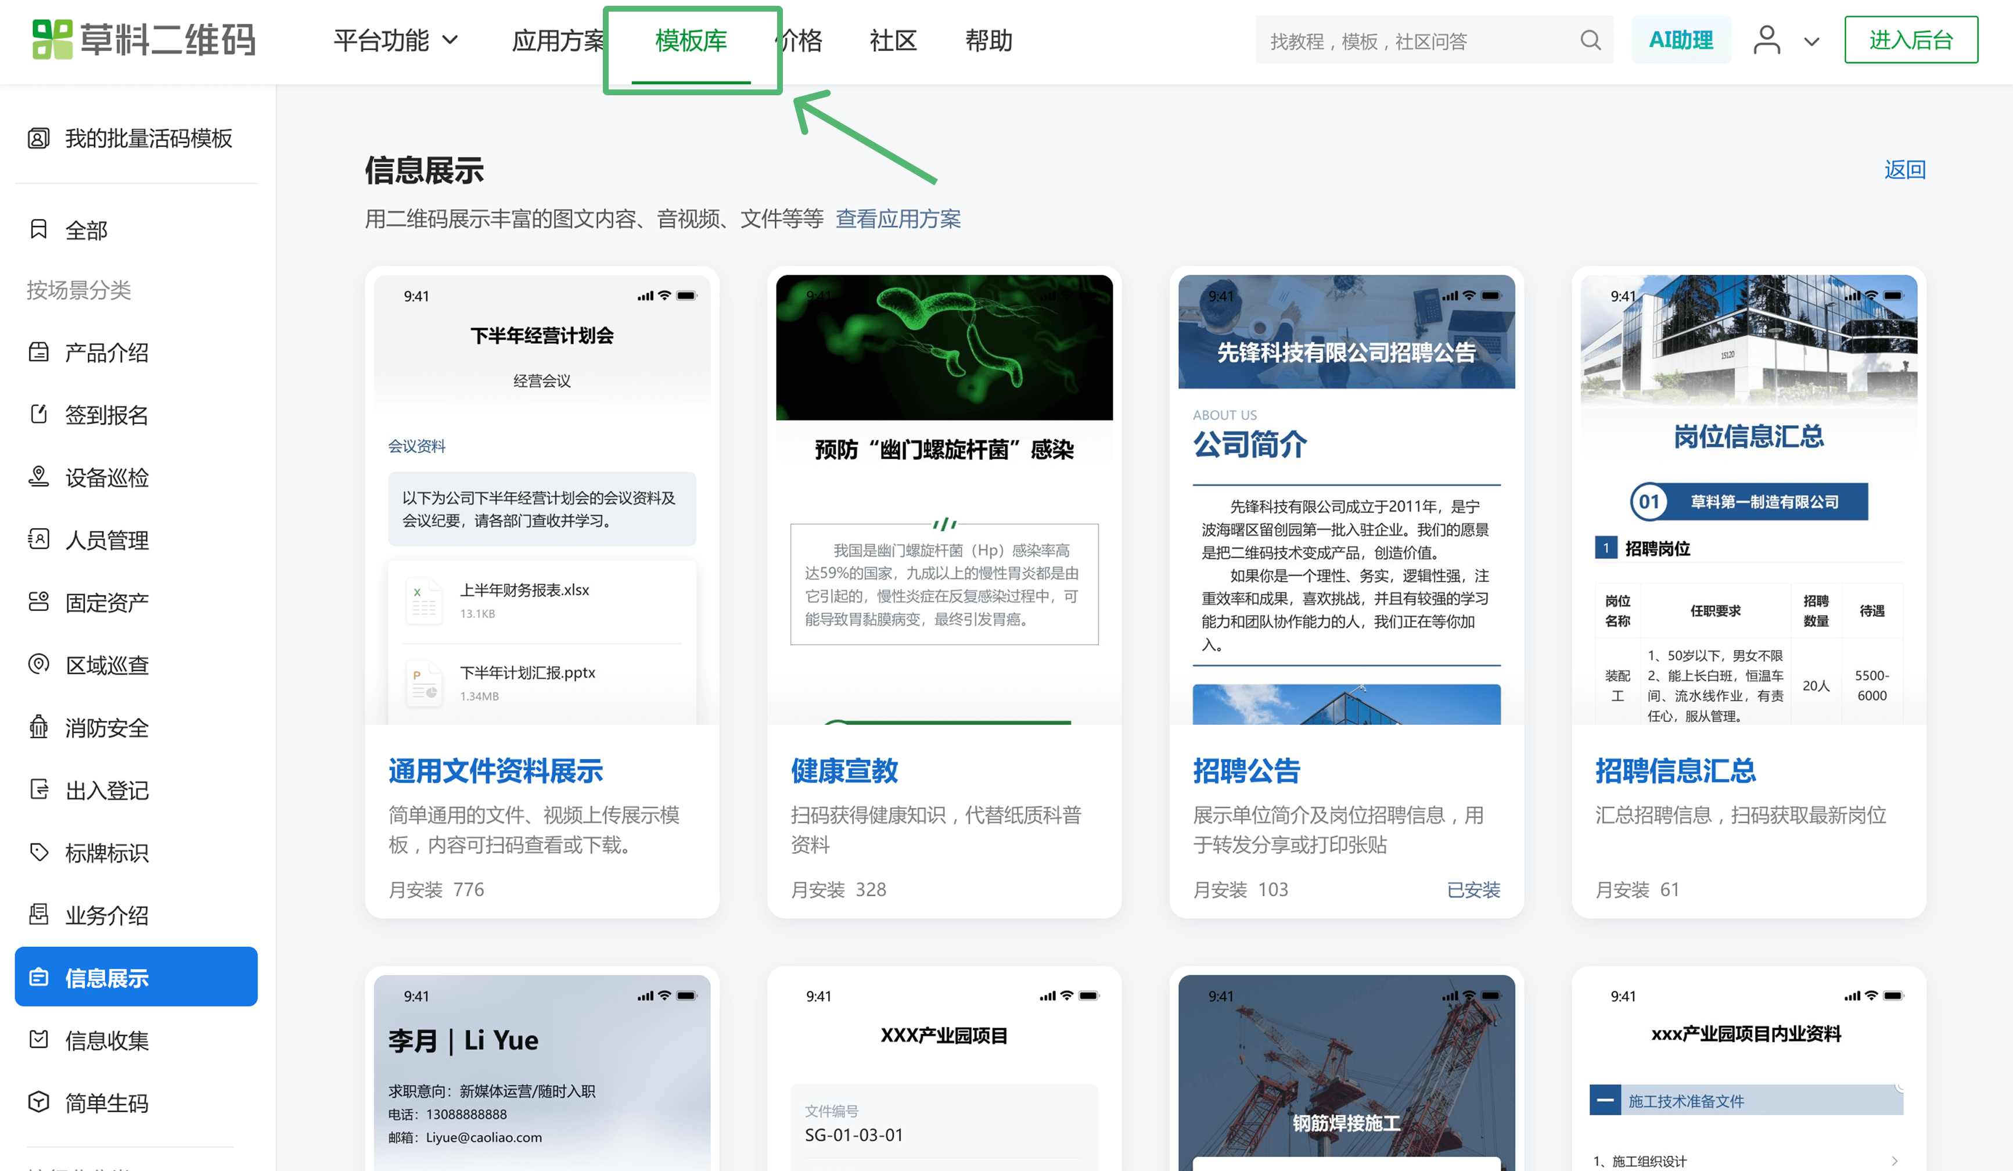Open the 李月 Li Yue resume preview
2013x1171 pixels.
click(x=542, y=1073)
